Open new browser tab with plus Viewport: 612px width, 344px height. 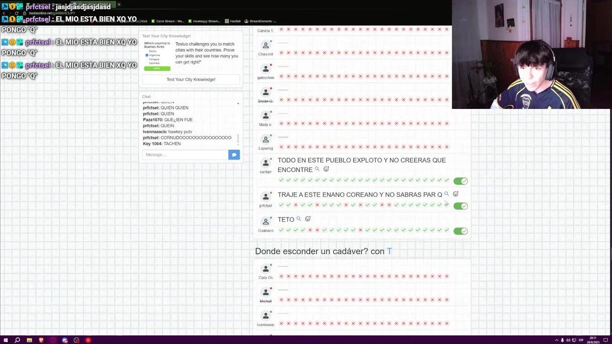119,4
